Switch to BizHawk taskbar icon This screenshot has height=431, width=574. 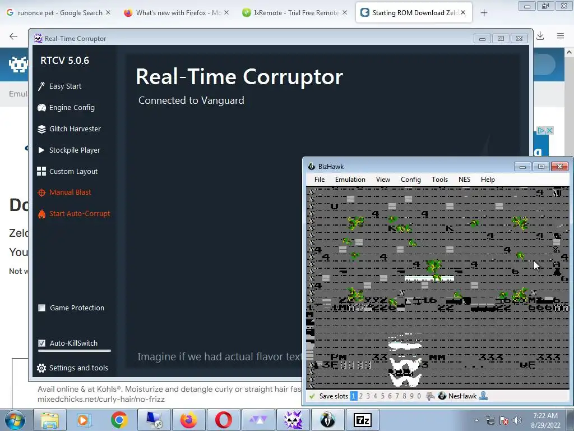click(327, 420)
